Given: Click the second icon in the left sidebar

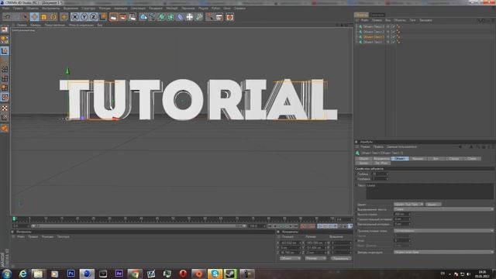Looking at the screenshot, I should pos(5,40).
